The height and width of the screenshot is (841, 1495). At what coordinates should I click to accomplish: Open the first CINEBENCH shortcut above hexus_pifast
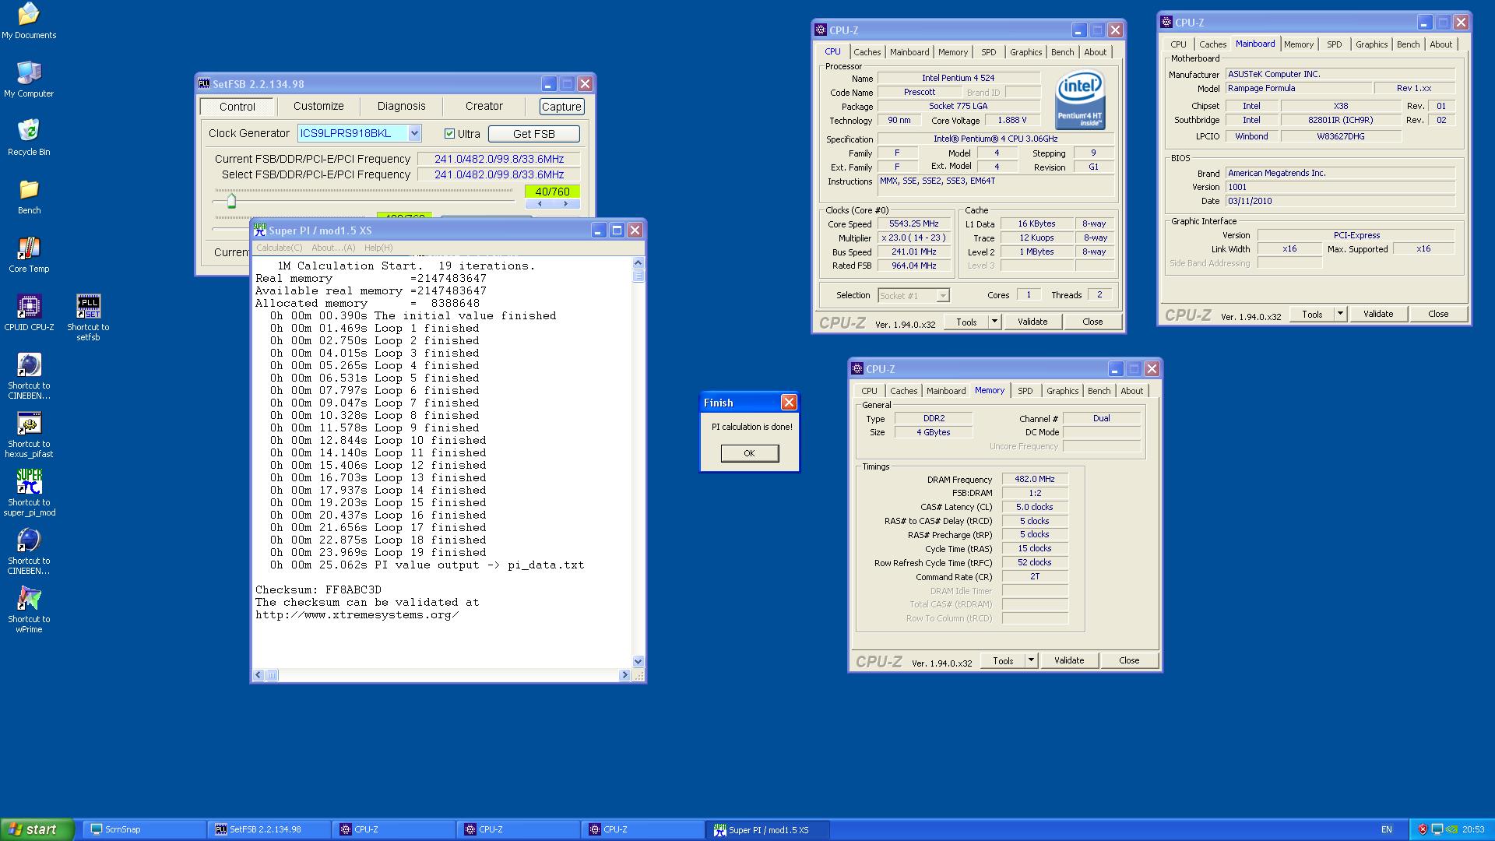(x=29, y=376)
